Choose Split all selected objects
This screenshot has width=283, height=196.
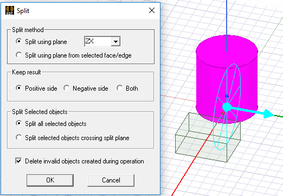(18, 123)
